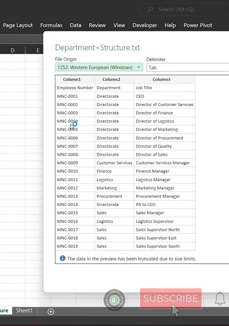Click the Column3 preview header

(x=165, y=79)
